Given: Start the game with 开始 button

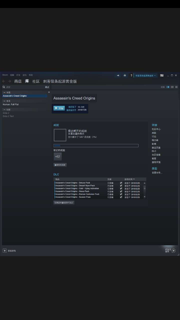Looking at the screenshot, I should [59, 108].
